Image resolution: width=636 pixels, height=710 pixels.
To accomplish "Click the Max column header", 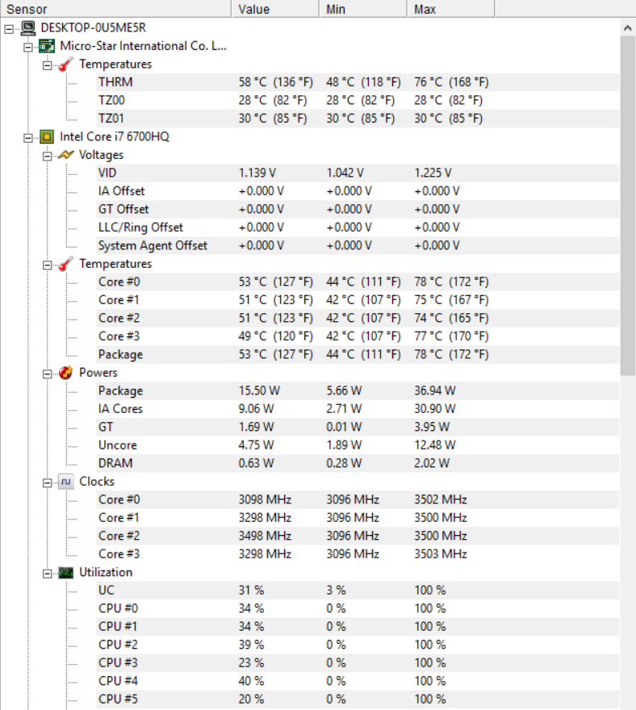I will pos(451,9).
